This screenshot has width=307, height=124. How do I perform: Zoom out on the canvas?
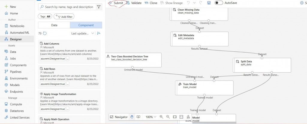click(168, 117)
